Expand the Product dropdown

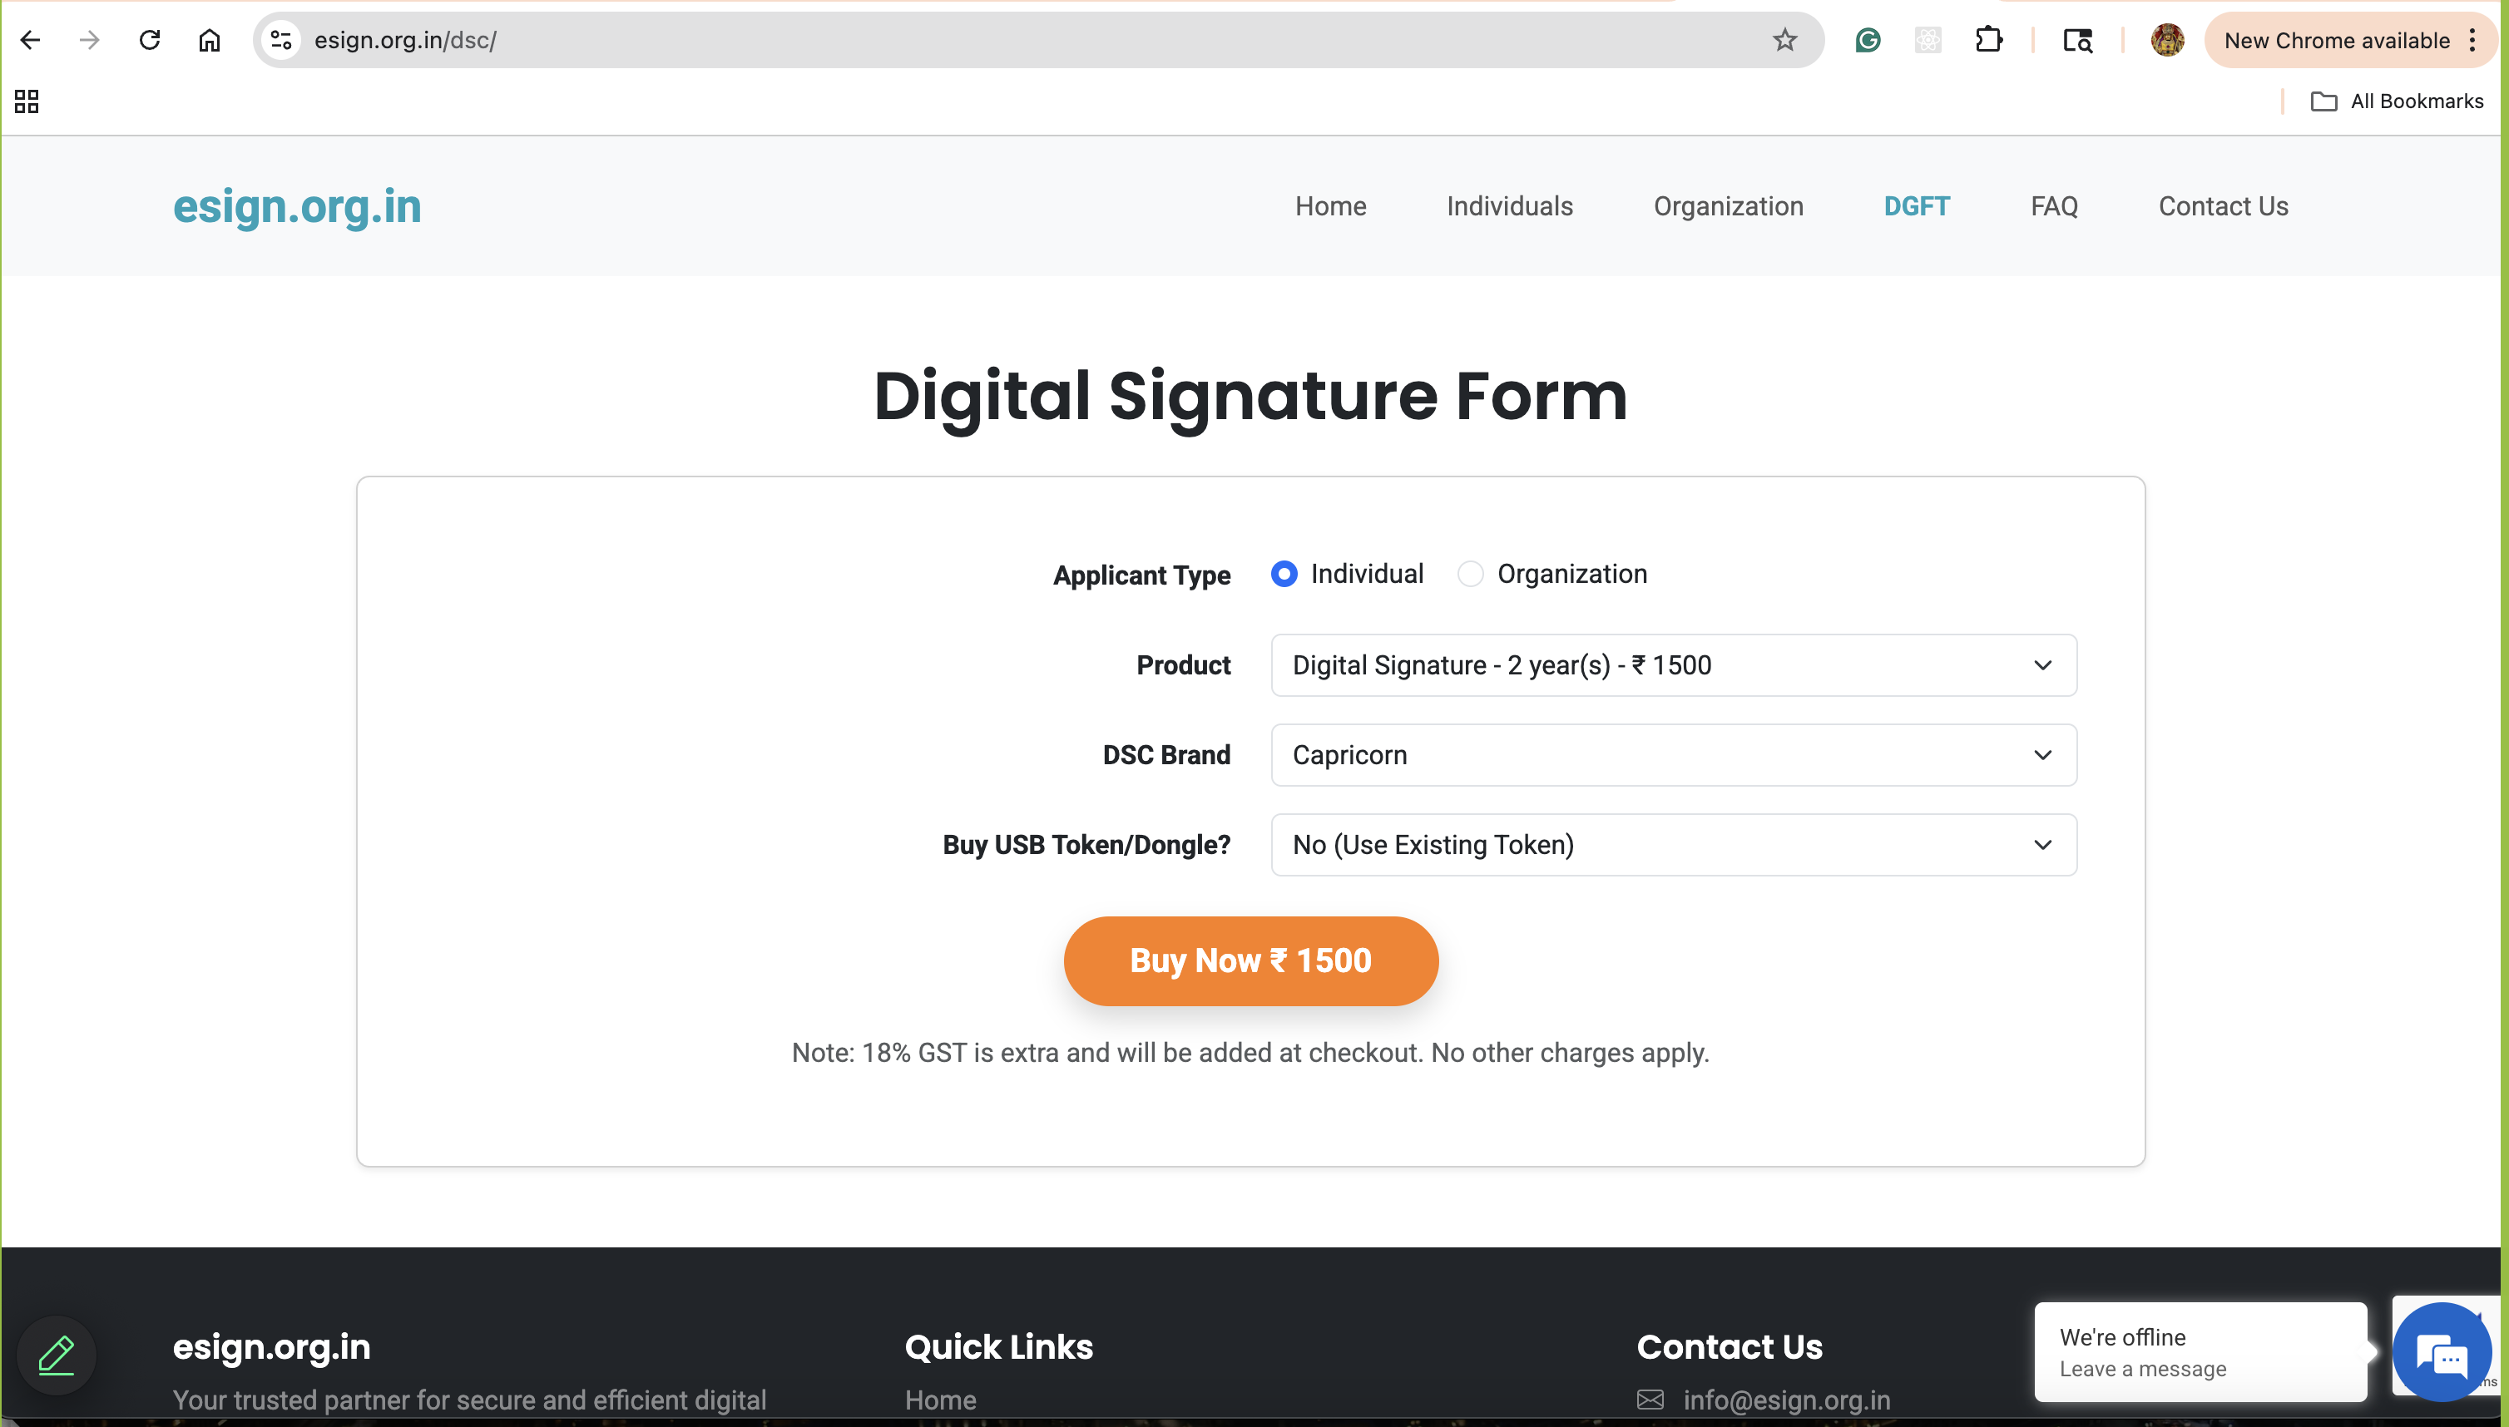[x=1673, y=665]
